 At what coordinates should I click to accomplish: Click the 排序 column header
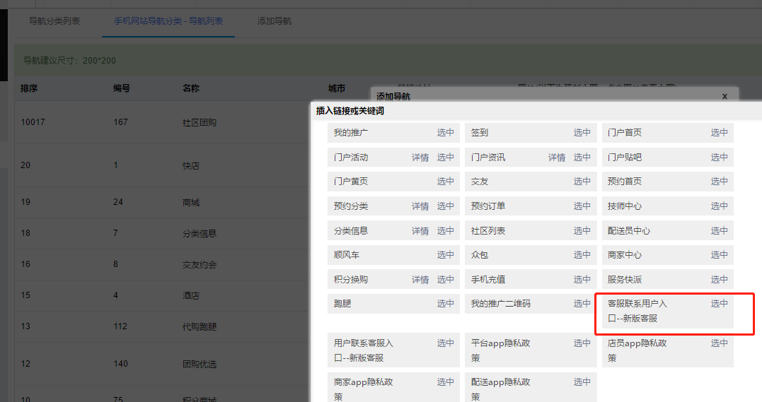[29, 88]
